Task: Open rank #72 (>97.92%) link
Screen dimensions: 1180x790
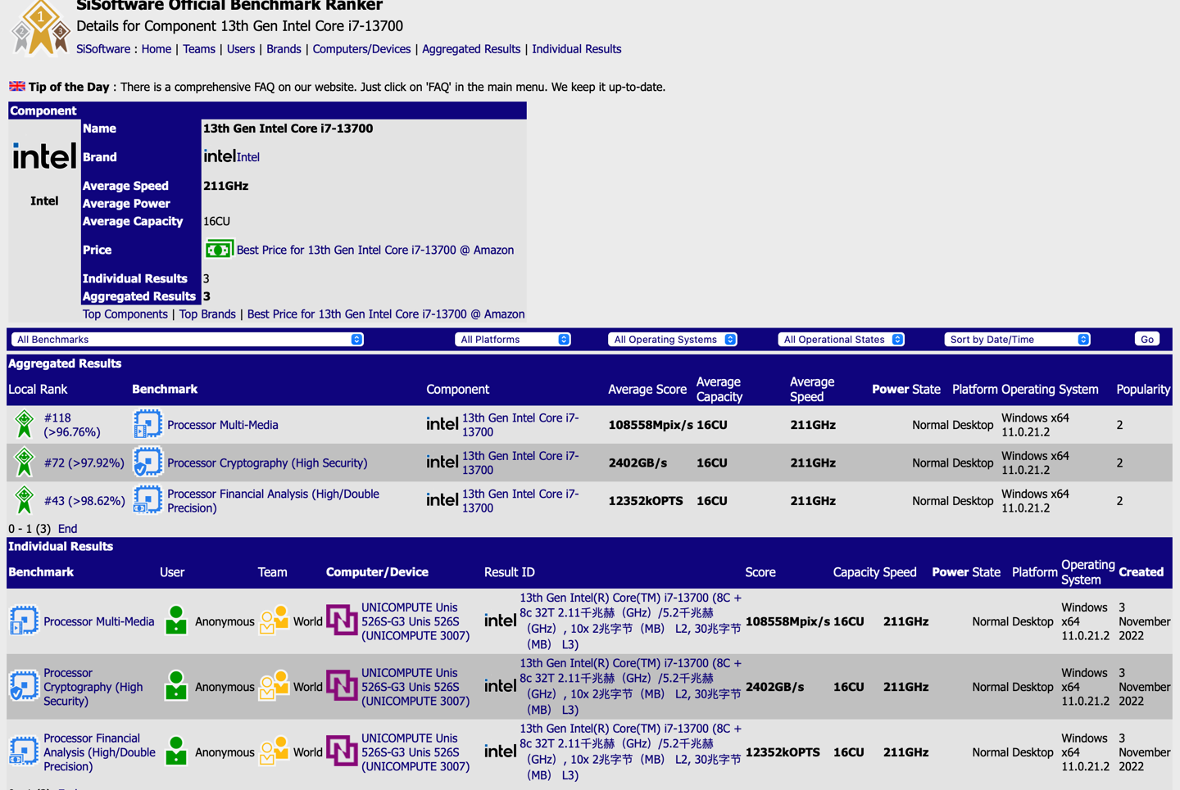Action: (x=84, y=463)
